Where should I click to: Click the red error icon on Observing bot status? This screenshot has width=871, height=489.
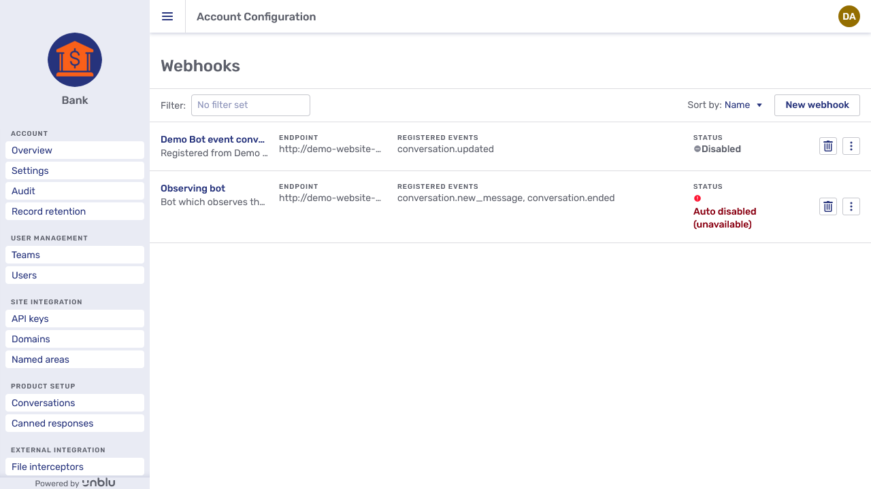pyautogui.click(x=697, y=198)
